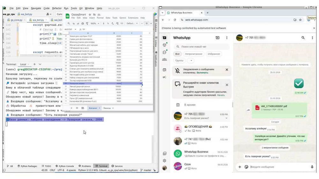Click Sheets search menus magnifier icon
The width and height of the screenshot is (319, 179).
click(69, 24)
